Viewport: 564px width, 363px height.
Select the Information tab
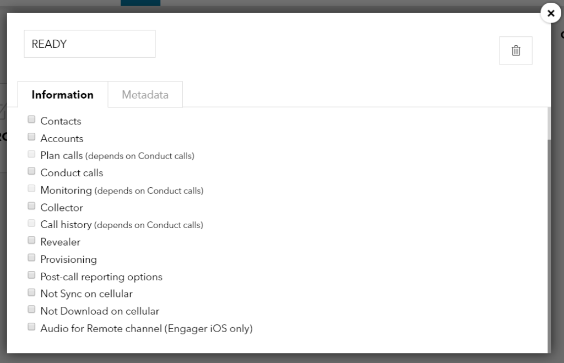click(62, 95)
